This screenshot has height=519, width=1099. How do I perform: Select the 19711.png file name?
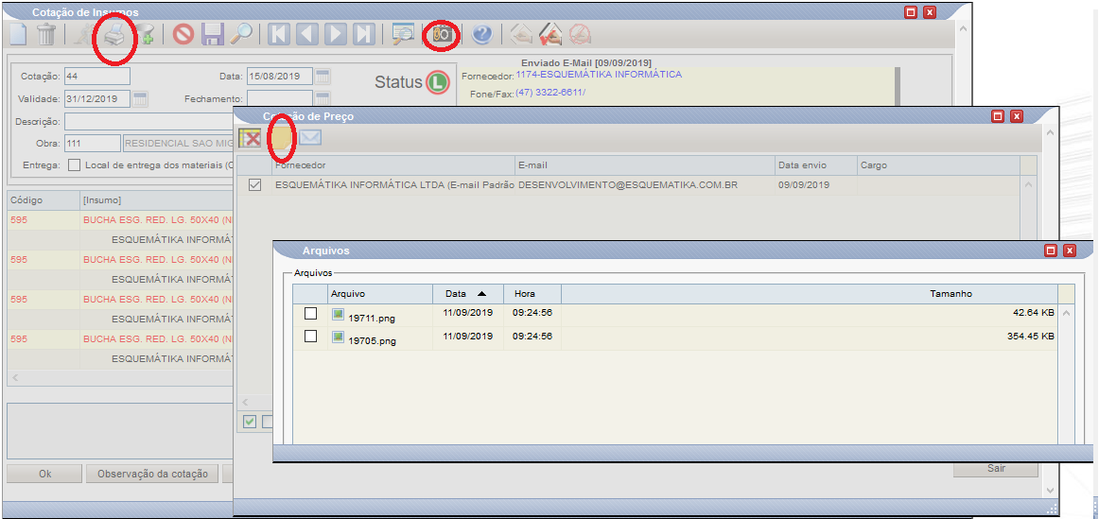tap(372, 319)
